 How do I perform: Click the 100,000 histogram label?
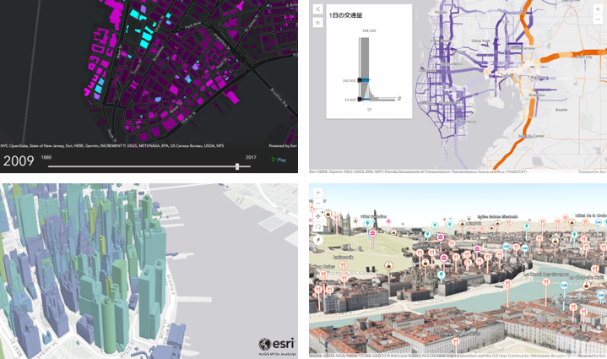pyautogui.click(x=350, y=80)
